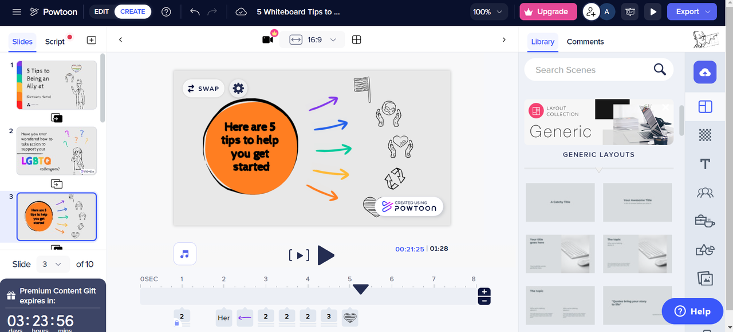Switch to the Library tab

[543, 42]
